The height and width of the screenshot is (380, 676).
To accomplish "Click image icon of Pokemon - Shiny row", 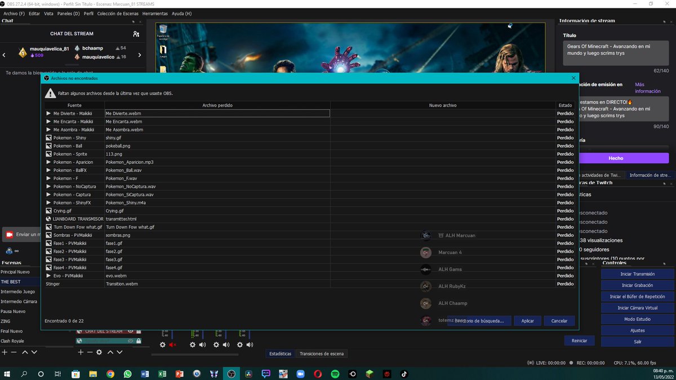I will [48, 137].
